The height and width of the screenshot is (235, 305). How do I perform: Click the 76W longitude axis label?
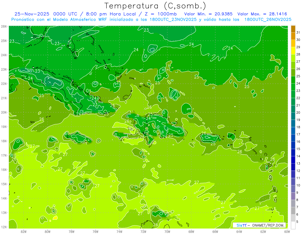click(x=96, y=231)
